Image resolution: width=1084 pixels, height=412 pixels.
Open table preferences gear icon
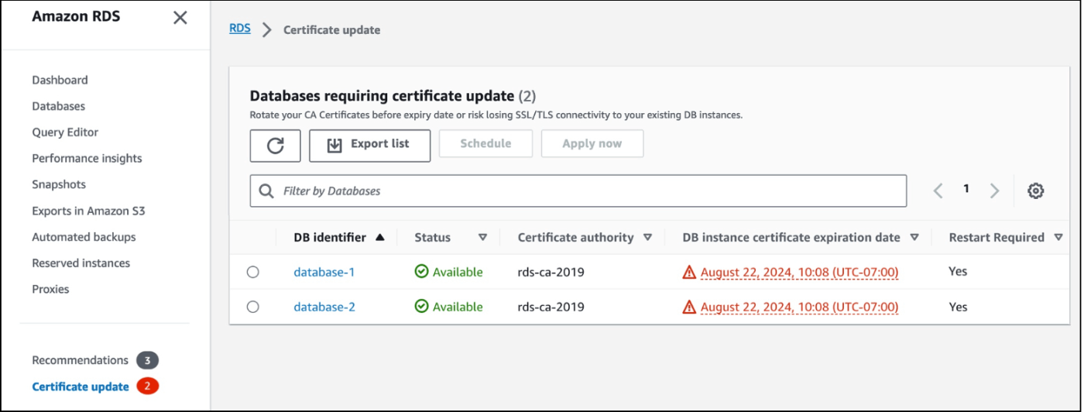[x=1036, y=191]
